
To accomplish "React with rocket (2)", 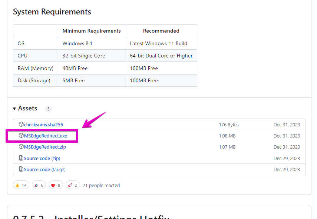I will [x=73, y=185].
